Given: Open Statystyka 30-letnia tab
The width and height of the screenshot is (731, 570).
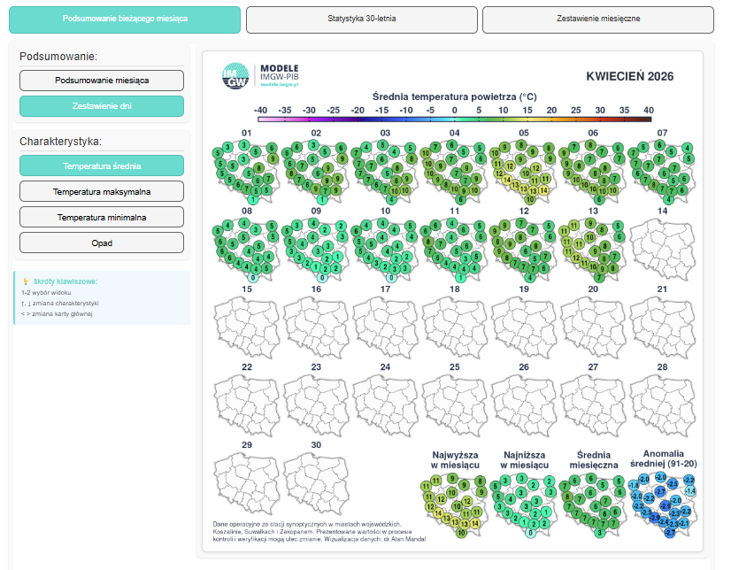Looking at the screenshot, I should pyautogui.click(x=361, y=19).
